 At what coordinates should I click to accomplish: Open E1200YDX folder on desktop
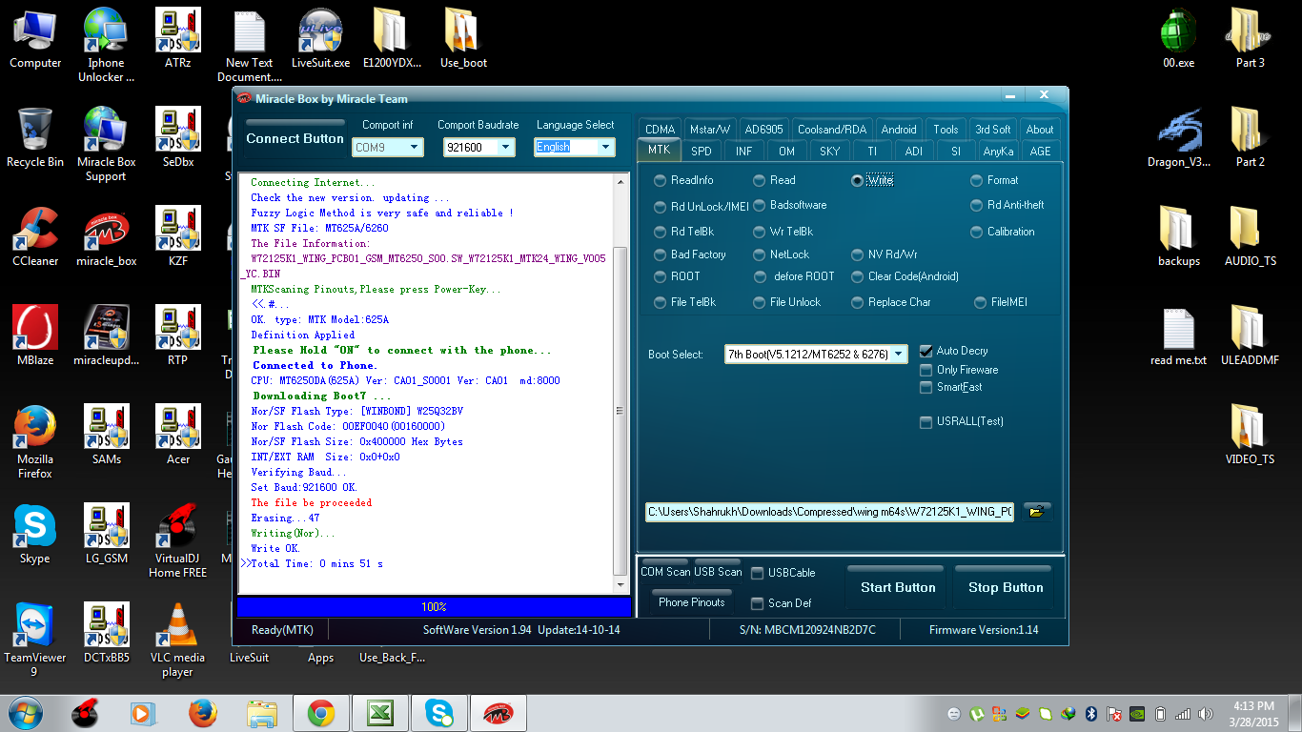[392, 40]
